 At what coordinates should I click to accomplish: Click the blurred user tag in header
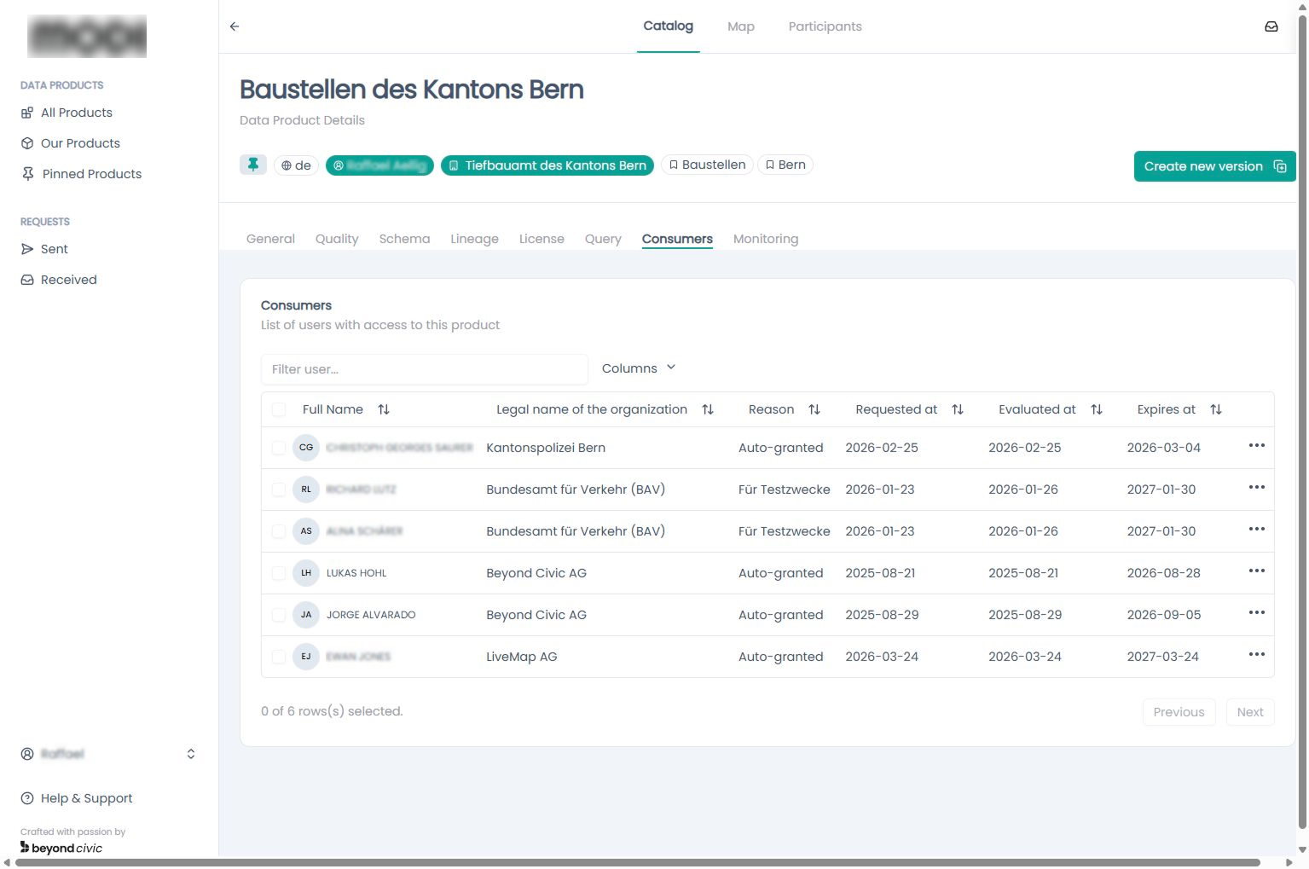coord(379,165)
